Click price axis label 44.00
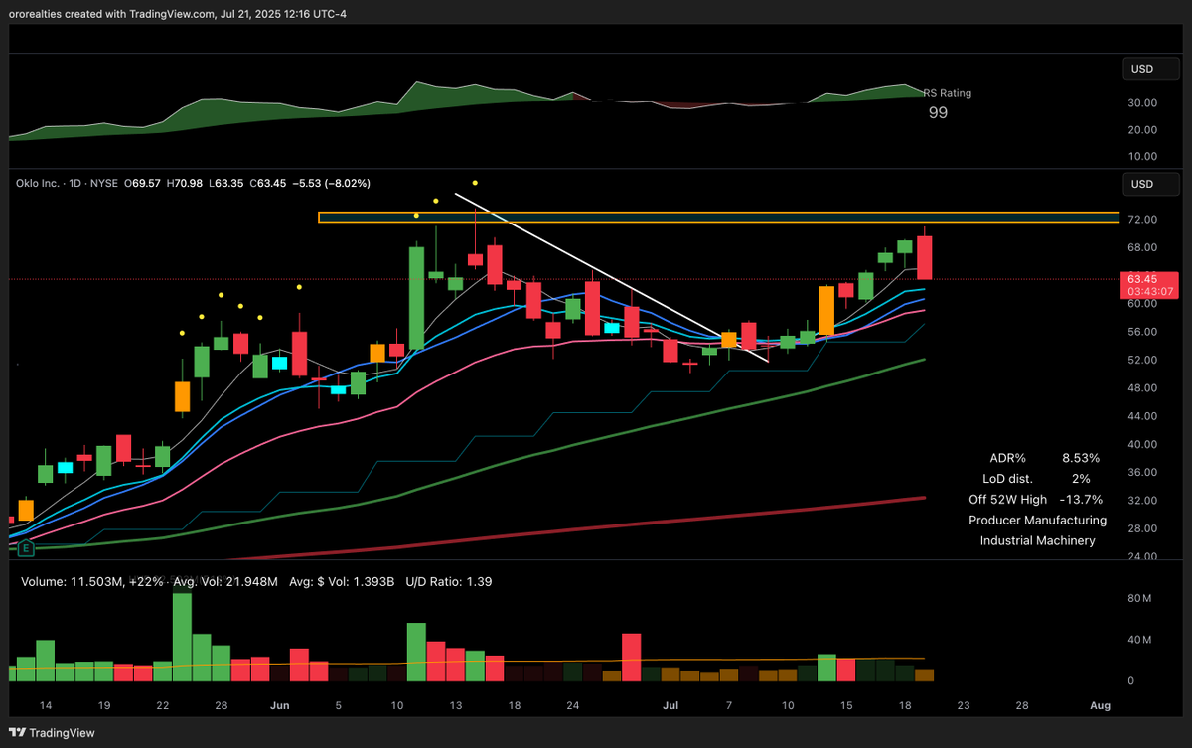Viewport: 1192px width, 748px height. tap(1142, 416)
